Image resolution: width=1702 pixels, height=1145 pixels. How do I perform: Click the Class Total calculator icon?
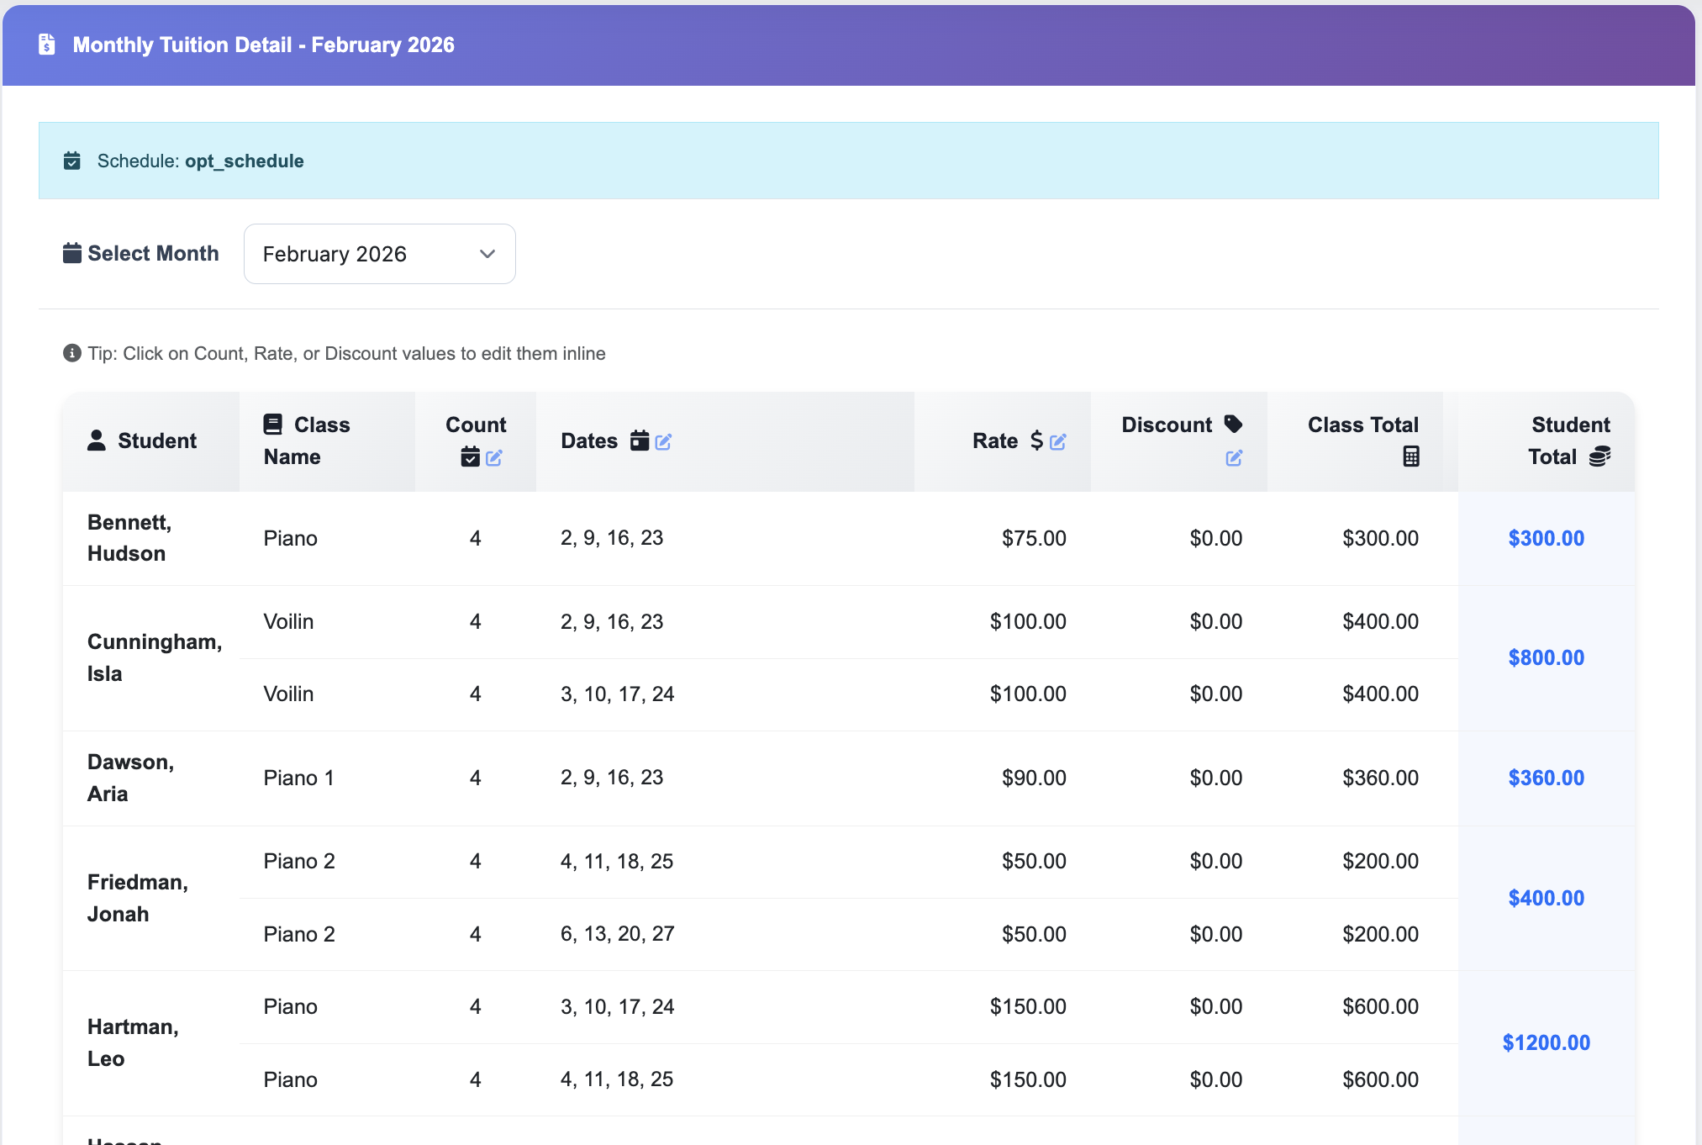(x=1411, y=456)
